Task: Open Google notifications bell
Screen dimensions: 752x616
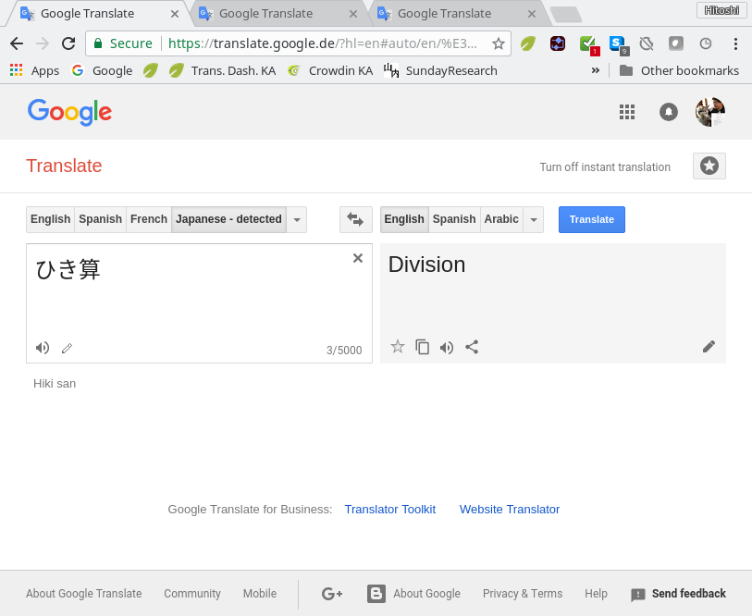Action: [x=669, y=112]
